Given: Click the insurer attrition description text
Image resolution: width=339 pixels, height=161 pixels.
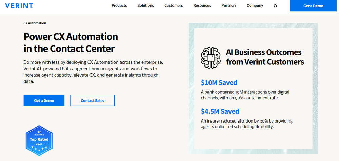Looking at the screenshot, I should [247, 124].
